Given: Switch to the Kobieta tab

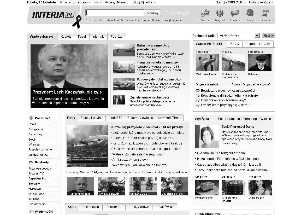Looking at the screenshot, I should pyautogui.click(x=66, y=37).
